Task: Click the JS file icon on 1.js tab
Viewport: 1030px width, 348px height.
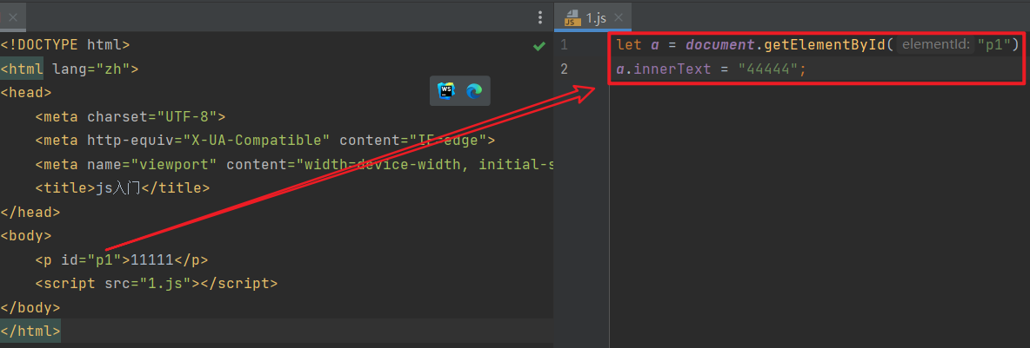Action: pos(572,17)
